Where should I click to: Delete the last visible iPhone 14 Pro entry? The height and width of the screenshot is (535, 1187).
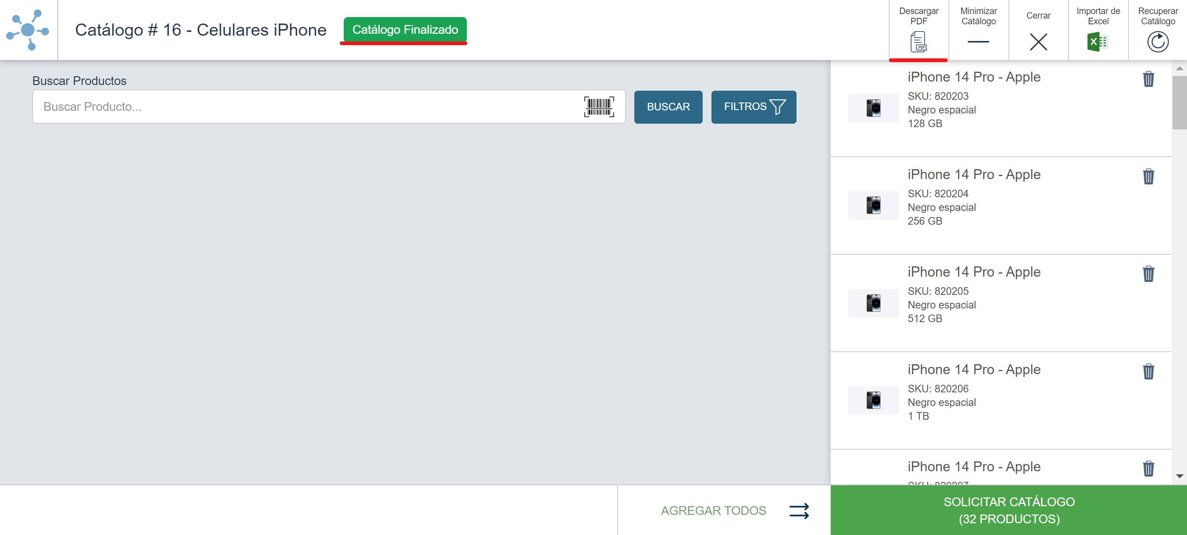(x=1148, y=469)
